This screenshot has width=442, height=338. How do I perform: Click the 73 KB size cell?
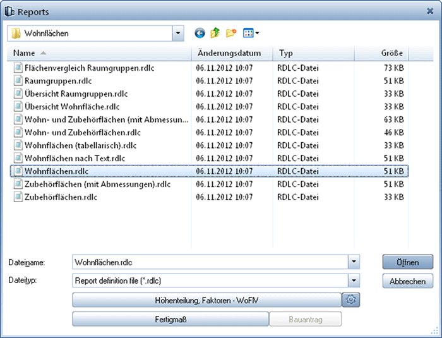click(x=393, y=68)
